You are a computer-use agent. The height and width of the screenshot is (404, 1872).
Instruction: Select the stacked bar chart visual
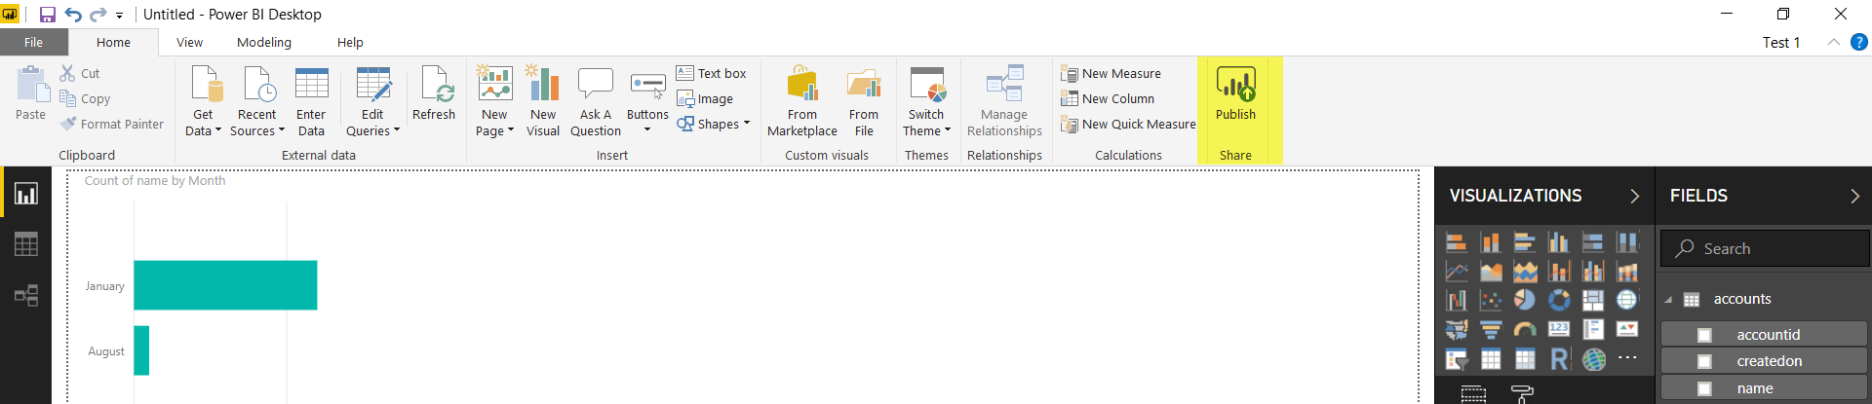pos(1457,242)
